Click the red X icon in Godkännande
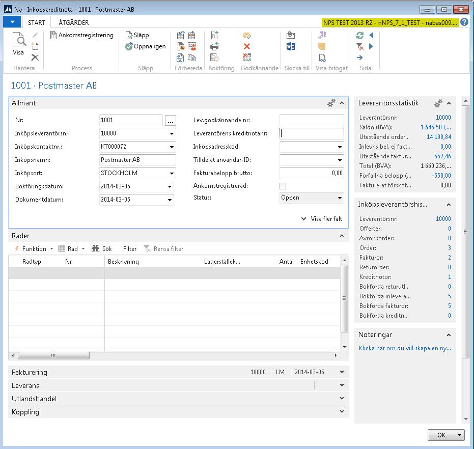Screen dimensions: 474x449 coord(247,46)
